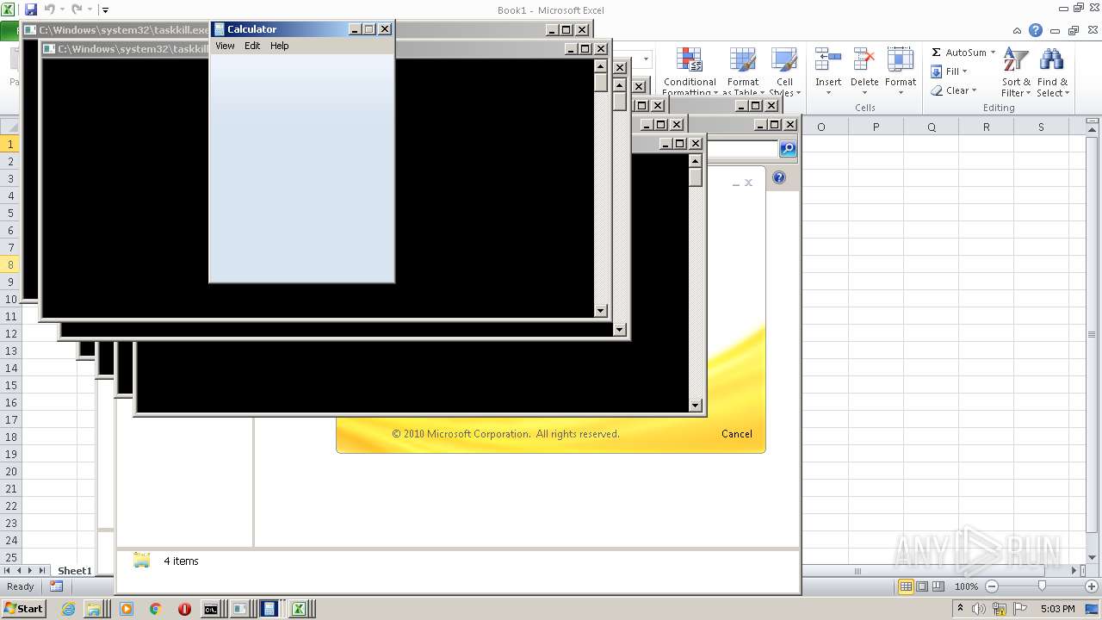Open the Sort & Filter menu
This screenshot has height=620, width=1102.
1016,72
